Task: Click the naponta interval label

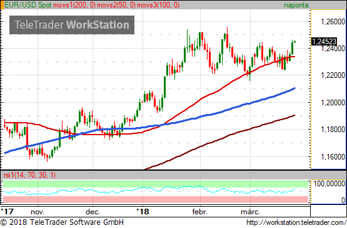Action: pyautogui.click(x=296, y=5)
